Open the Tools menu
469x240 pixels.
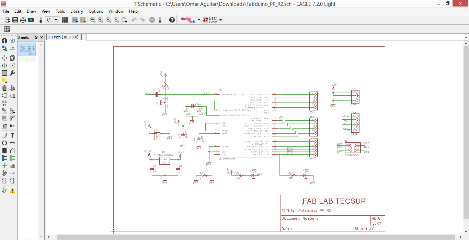[60, 11]
